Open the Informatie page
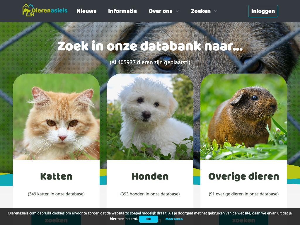This screenshot has height=225, width=300. (x=122, y=11)
